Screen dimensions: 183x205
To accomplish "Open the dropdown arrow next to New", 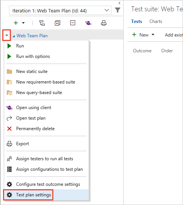I will 153,35.
